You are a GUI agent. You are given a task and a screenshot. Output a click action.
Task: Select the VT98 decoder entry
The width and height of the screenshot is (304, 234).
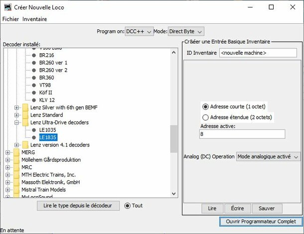[45, 85]
